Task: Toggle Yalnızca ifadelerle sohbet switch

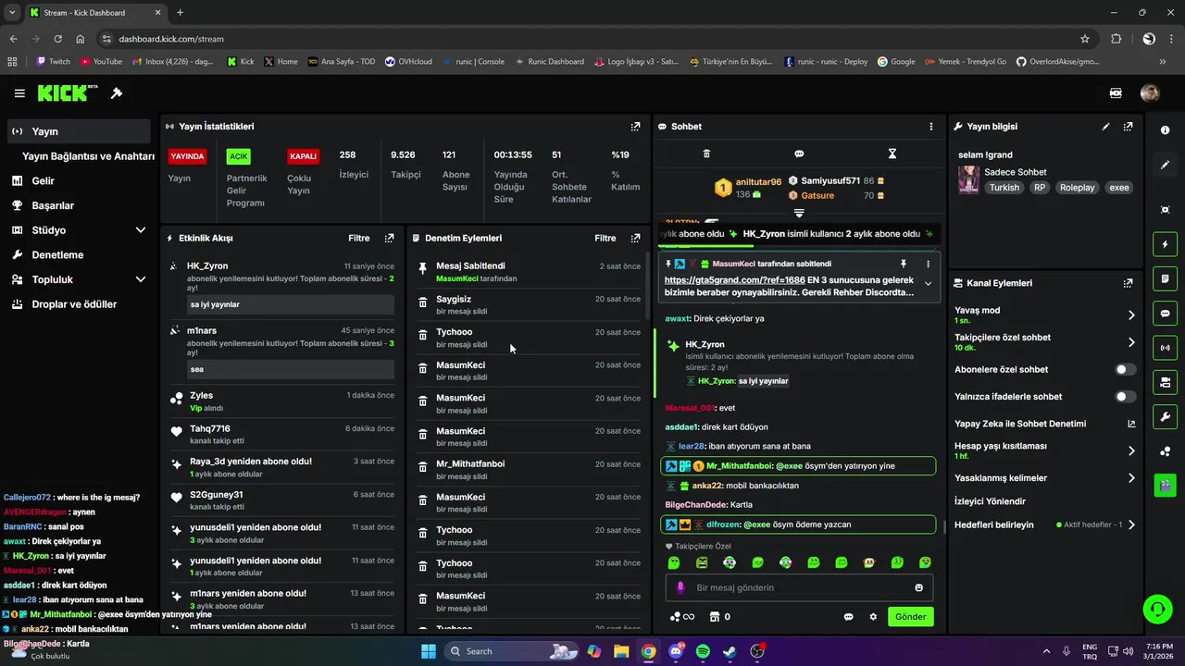Action: coord(1125,397)
